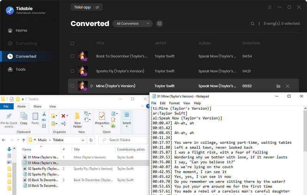Tick the select-all checkbox in the header row
The width and height of the screenshot is (307, 195).
point(72,43)
